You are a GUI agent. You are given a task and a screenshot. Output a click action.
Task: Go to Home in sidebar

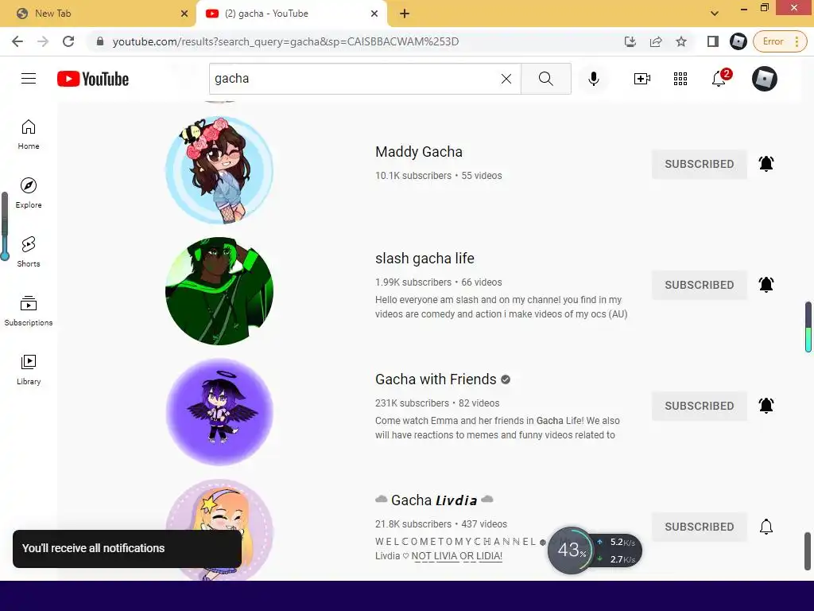click(29, 134)
